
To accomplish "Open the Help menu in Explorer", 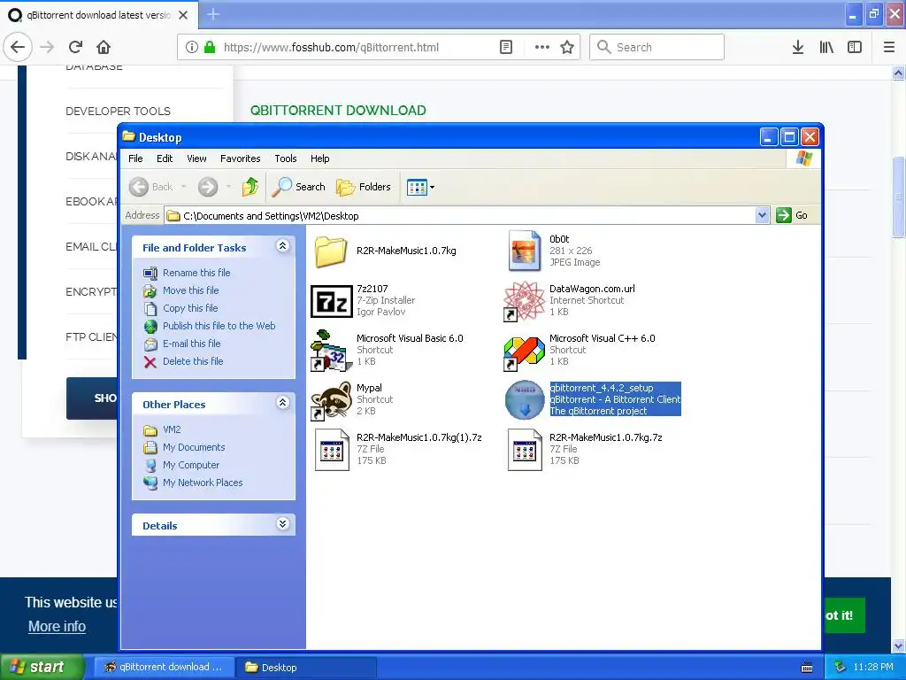I will 319,158.
